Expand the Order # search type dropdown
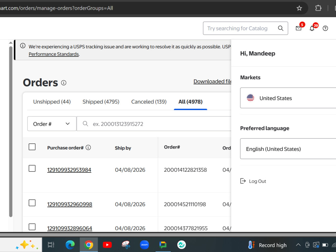Image resolution: width=336 pixels, height=252 pixels. [x=52, y=124]
